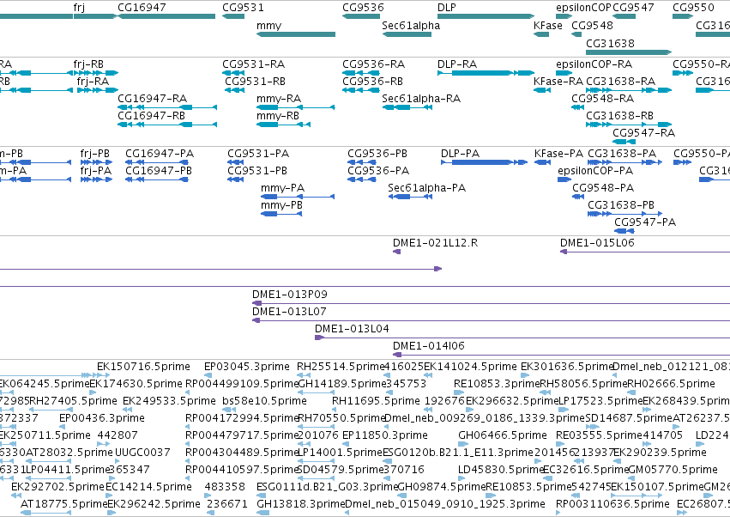
Task: Open the mmy gene label
Action: pos(268,26)
